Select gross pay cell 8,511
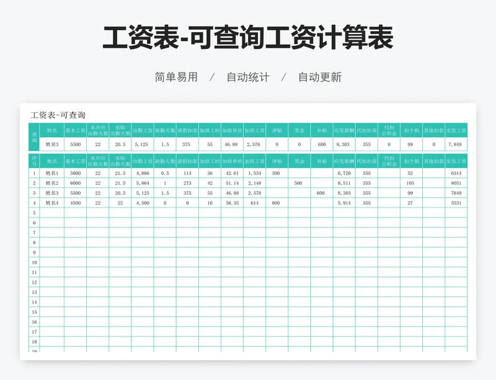Screen dimensions: 496x380 (x=344, y=183)
